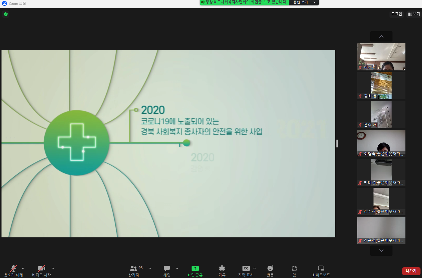Expand caption options arrow beside 자막 표시
This screenshot has width=422, height=278.
[x=255, y=268]
